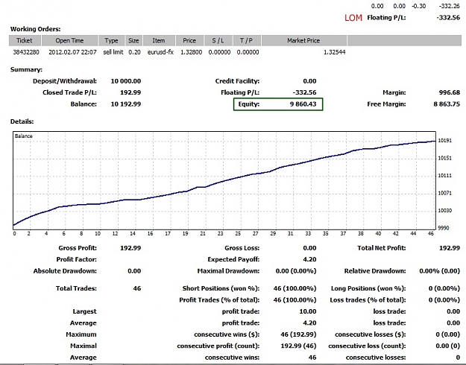
Task: Click the 'eurusd-fx' item cell
Action: click(x=160, y=52)
